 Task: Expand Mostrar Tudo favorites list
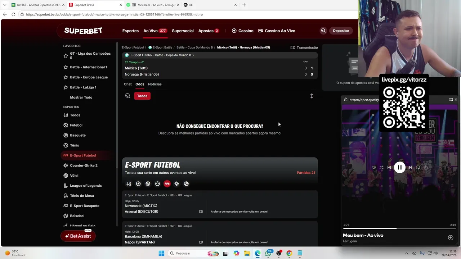click(81, 97)
